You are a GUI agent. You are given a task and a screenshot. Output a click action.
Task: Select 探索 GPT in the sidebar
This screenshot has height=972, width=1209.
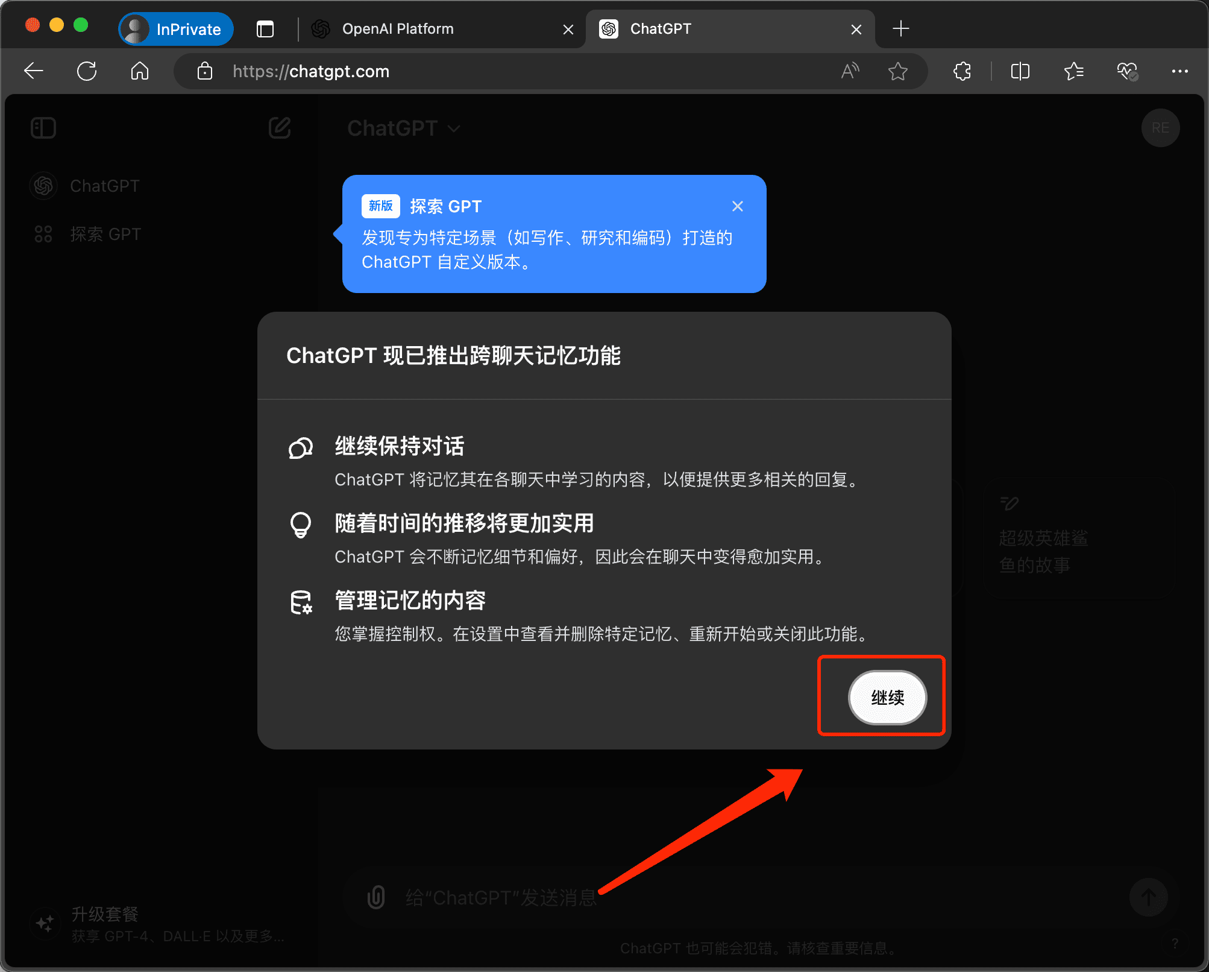point(106,234)
